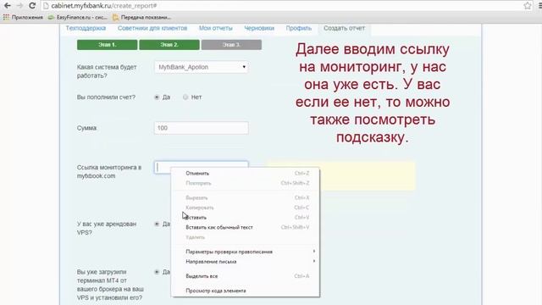
Task: Choose Отменить in context menu
Action: tap(246, 173)
